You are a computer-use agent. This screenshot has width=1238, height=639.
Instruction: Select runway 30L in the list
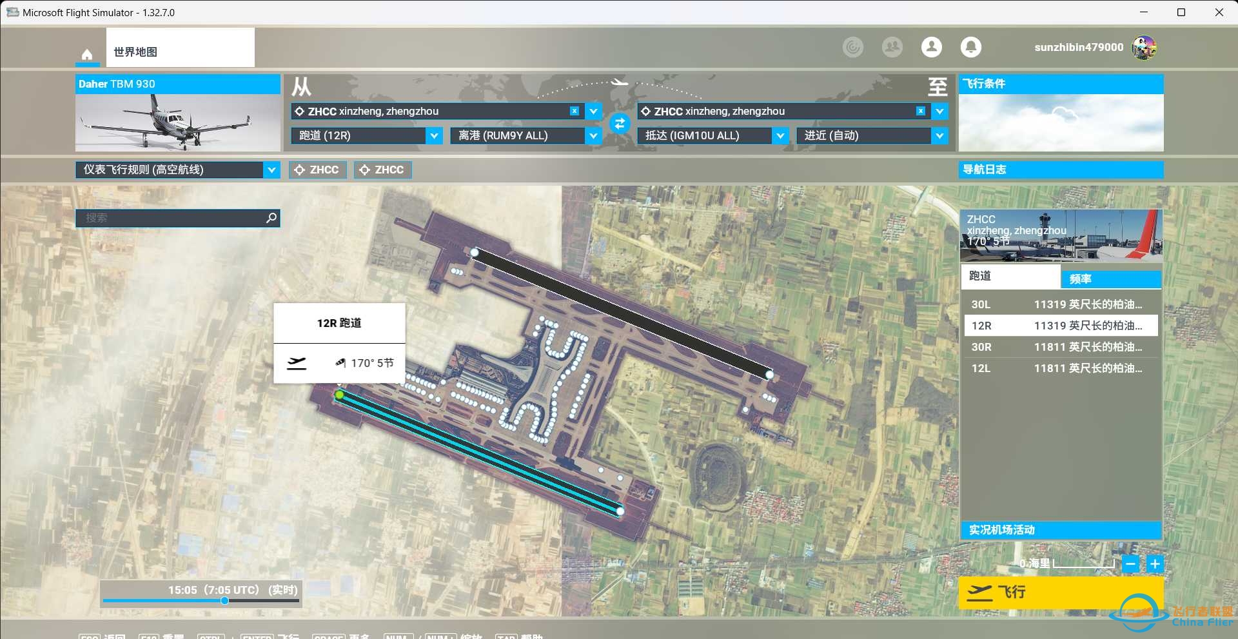(1061, 304)
